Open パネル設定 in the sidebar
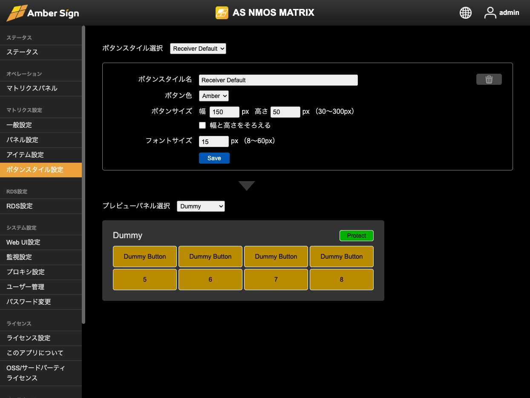This screenshot has width=530, height=398. [22, 140]
